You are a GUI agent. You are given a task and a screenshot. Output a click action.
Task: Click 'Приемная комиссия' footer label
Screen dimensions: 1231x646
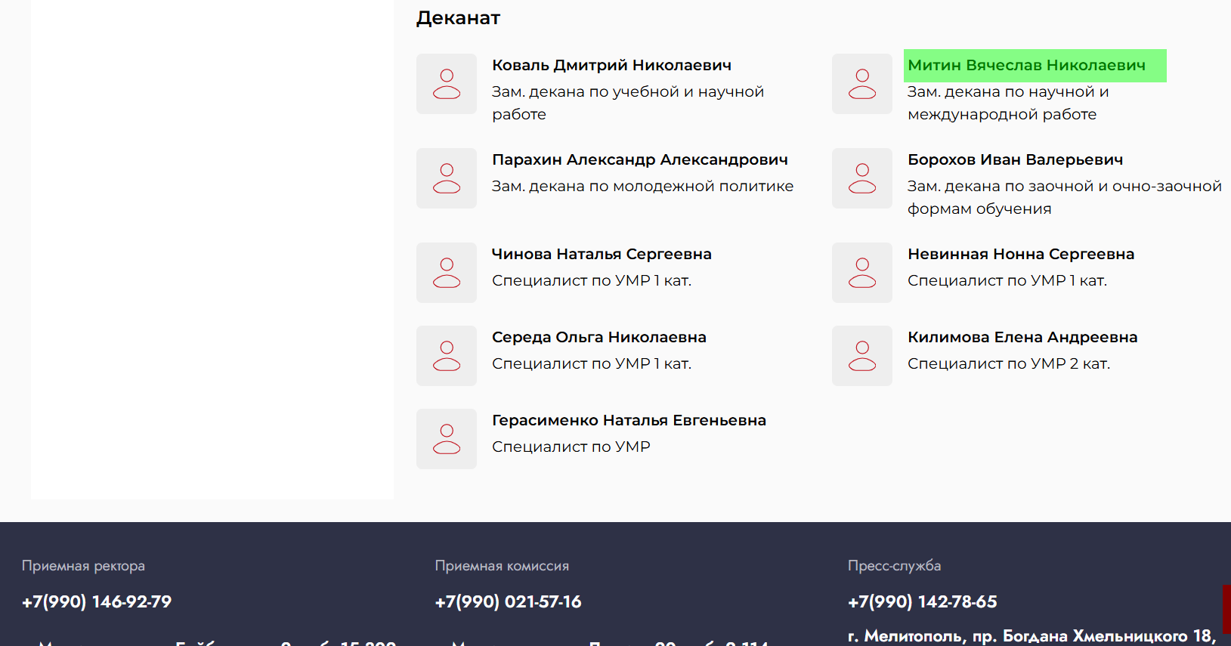click(x=502, y=566)
